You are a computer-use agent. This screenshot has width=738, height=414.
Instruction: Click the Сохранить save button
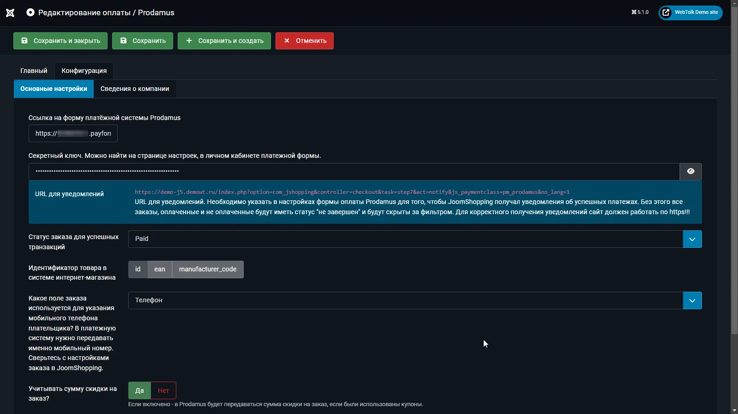coord(143,41)
